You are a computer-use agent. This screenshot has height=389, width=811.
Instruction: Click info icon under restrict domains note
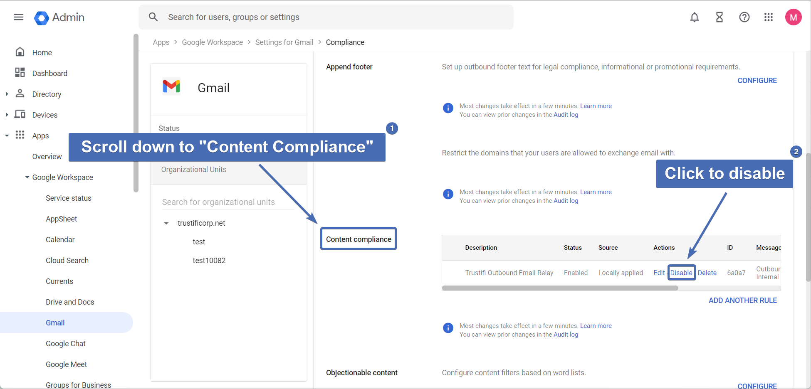[x=448, y=194]
